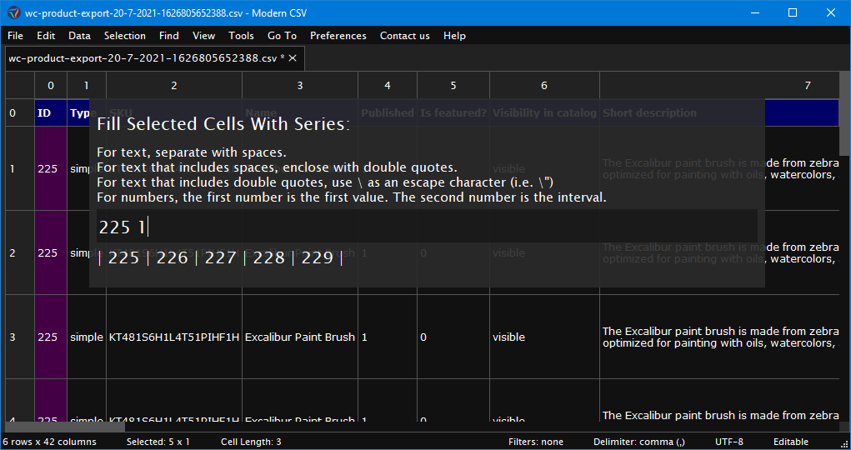The width and height of the screenshot is (851, 450).
Task: Open the Help menu
Action: click(454, 36)
